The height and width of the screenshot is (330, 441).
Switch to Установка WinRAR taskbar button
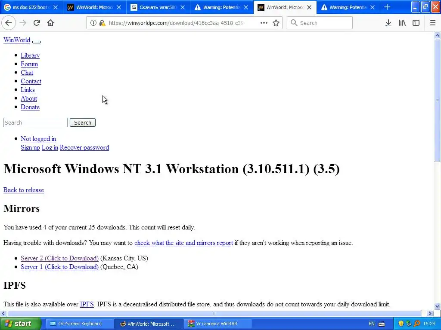pos(218,324)
